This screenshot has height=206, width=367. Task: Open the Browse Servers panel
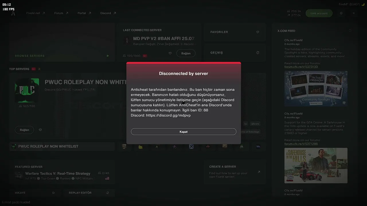[x=62, y=42]
